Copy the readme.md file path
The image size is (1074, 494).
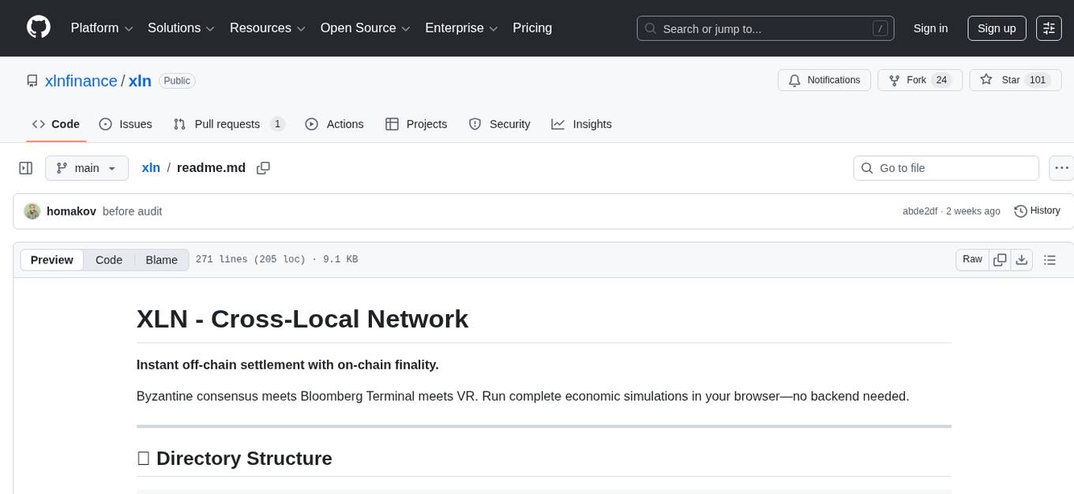point(263,167)
